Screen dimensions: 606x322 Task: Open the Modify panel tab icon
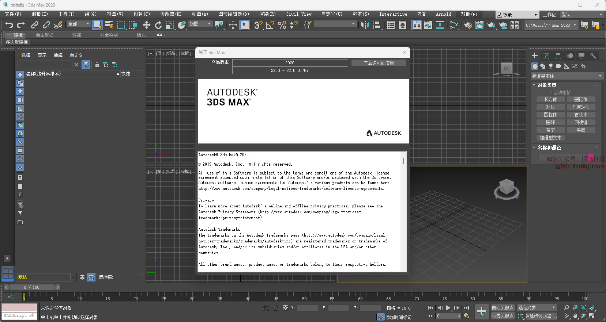[x=546, y=56]
